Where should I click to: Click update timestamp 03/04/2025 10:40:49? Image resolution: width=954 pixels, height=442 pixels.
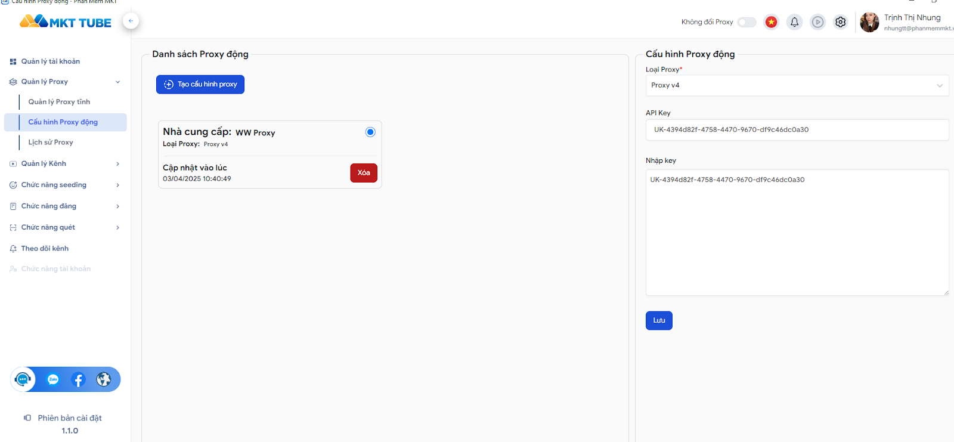[x=197, y=179]
